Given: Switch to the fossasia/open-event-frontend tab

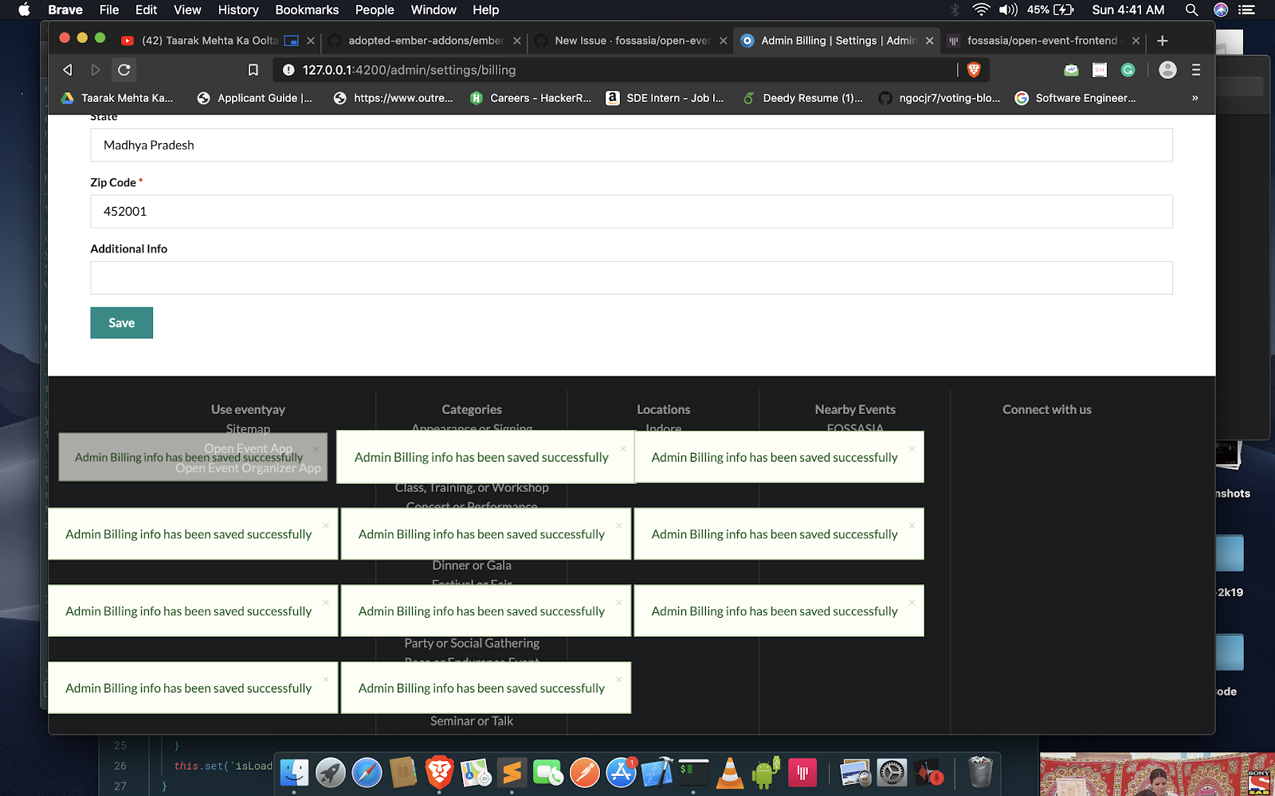Looking at the screenshot, I should (x=1042, y=41).
